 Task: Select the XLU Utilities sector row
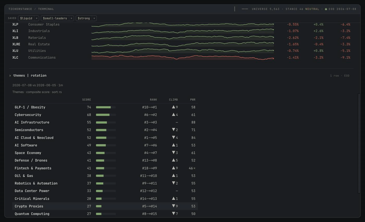tap(181, 51)
